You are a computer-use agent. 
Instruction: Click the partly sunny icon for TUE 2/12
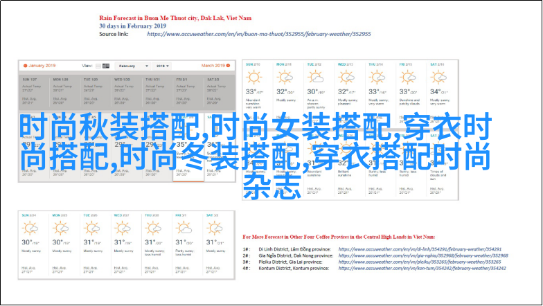pyautogui.click(x=316, y=77)
